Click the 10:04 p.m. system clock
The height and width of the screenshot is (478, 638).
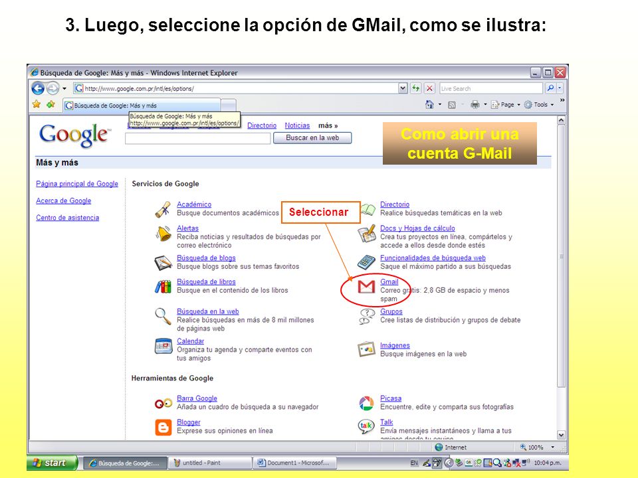[x=548, y=463]
